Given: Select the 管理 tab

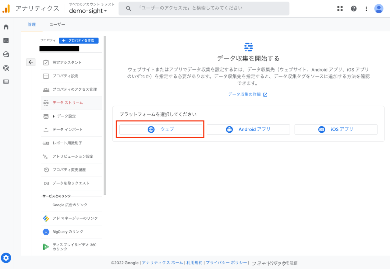Looking at the screenshot, I should (x=32, y=24).
